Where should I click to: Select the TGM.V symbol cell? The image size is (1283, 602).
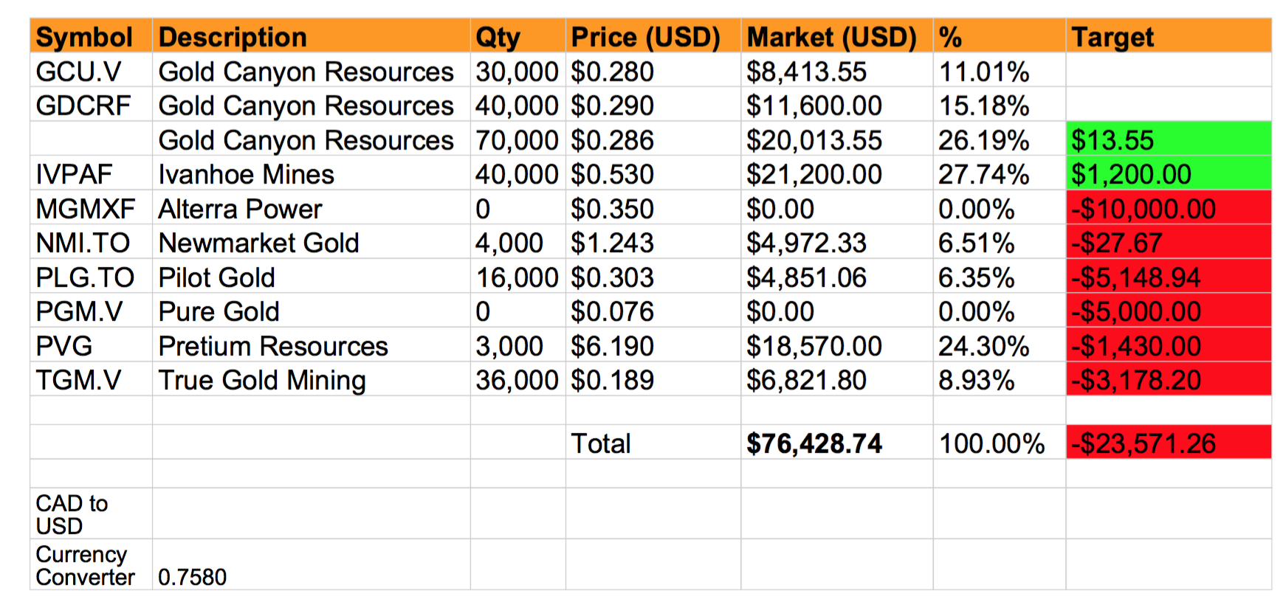[91, 378]
